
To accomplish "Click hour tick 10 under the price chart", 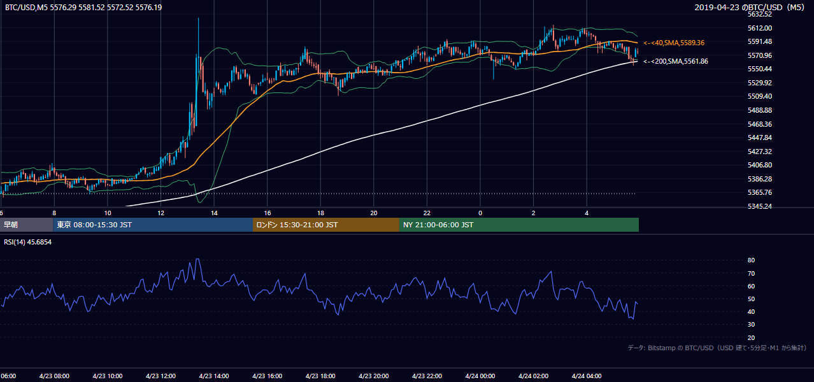I will pyautogui.click(x=108, y=213).
